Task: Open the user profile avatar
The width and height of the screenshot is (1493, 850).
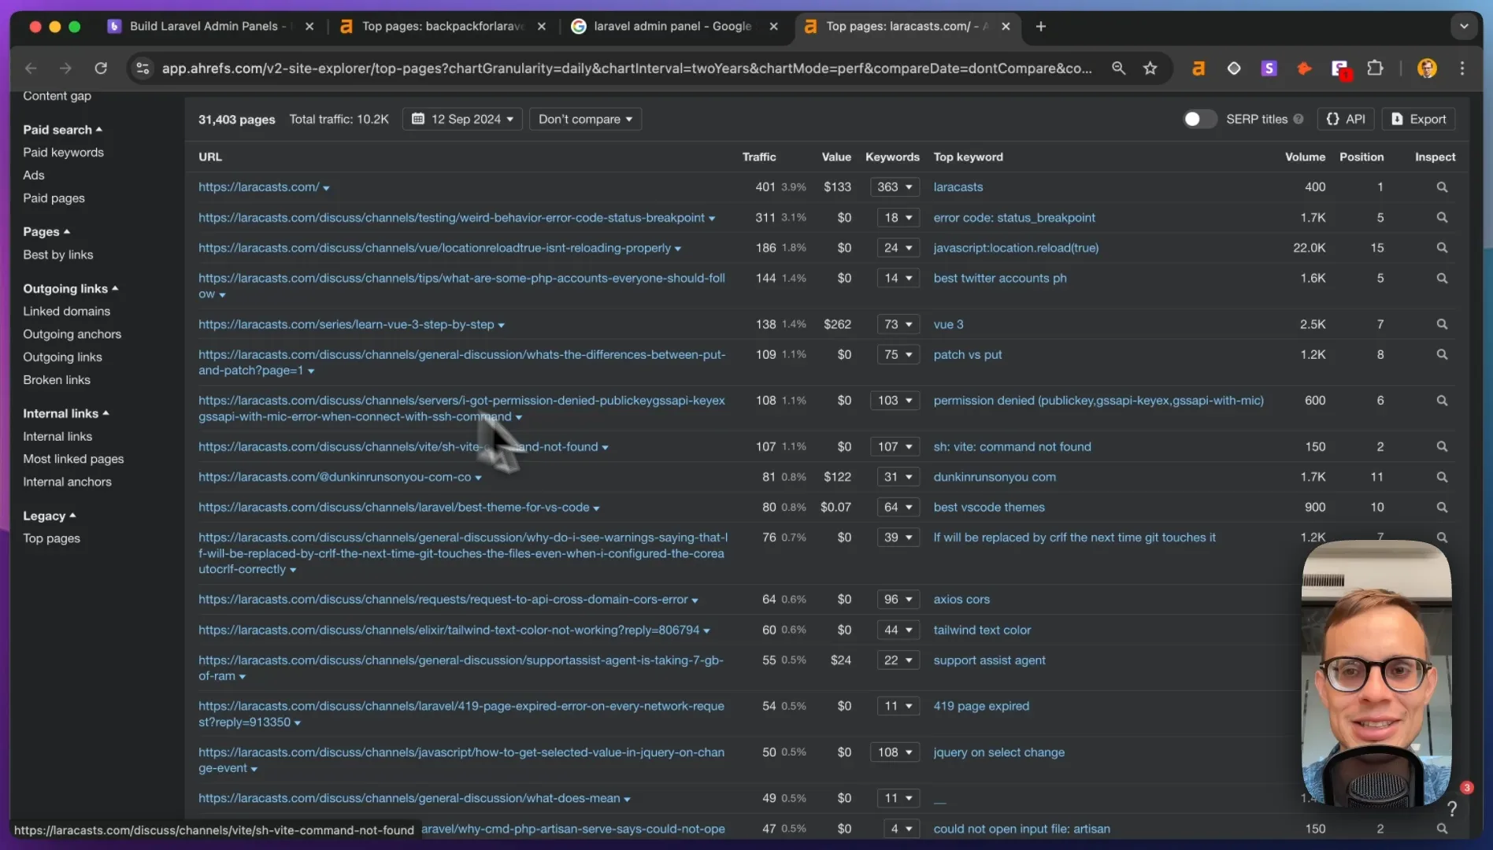Action: pyautogui.click(x=1427, y=68)
